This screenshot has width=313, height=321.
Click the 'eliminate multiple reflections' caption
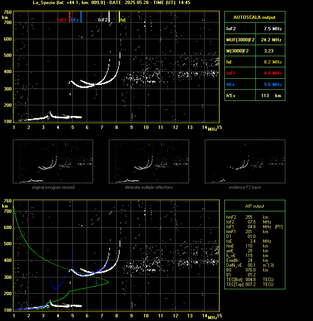pyautogui.click(x=149, y=187)
